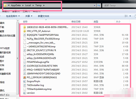
Task: Open PPTV视频 library in navigation pane
Action: pyautogui.click(x=5, y=48)
